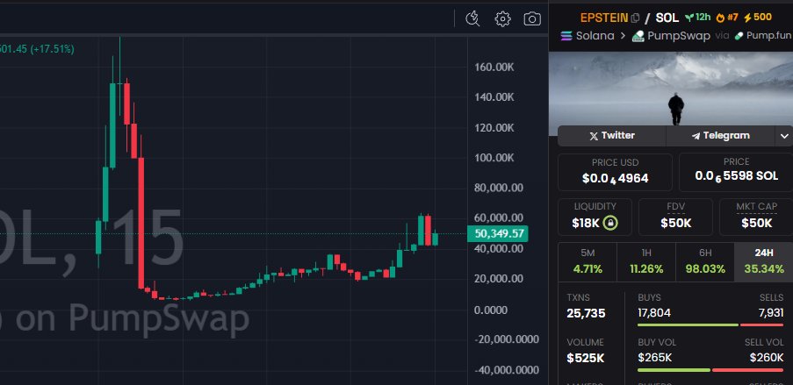Viewport: 793px width, 385px height.
Task: Click the token banner image
Action: click(671, 89)
